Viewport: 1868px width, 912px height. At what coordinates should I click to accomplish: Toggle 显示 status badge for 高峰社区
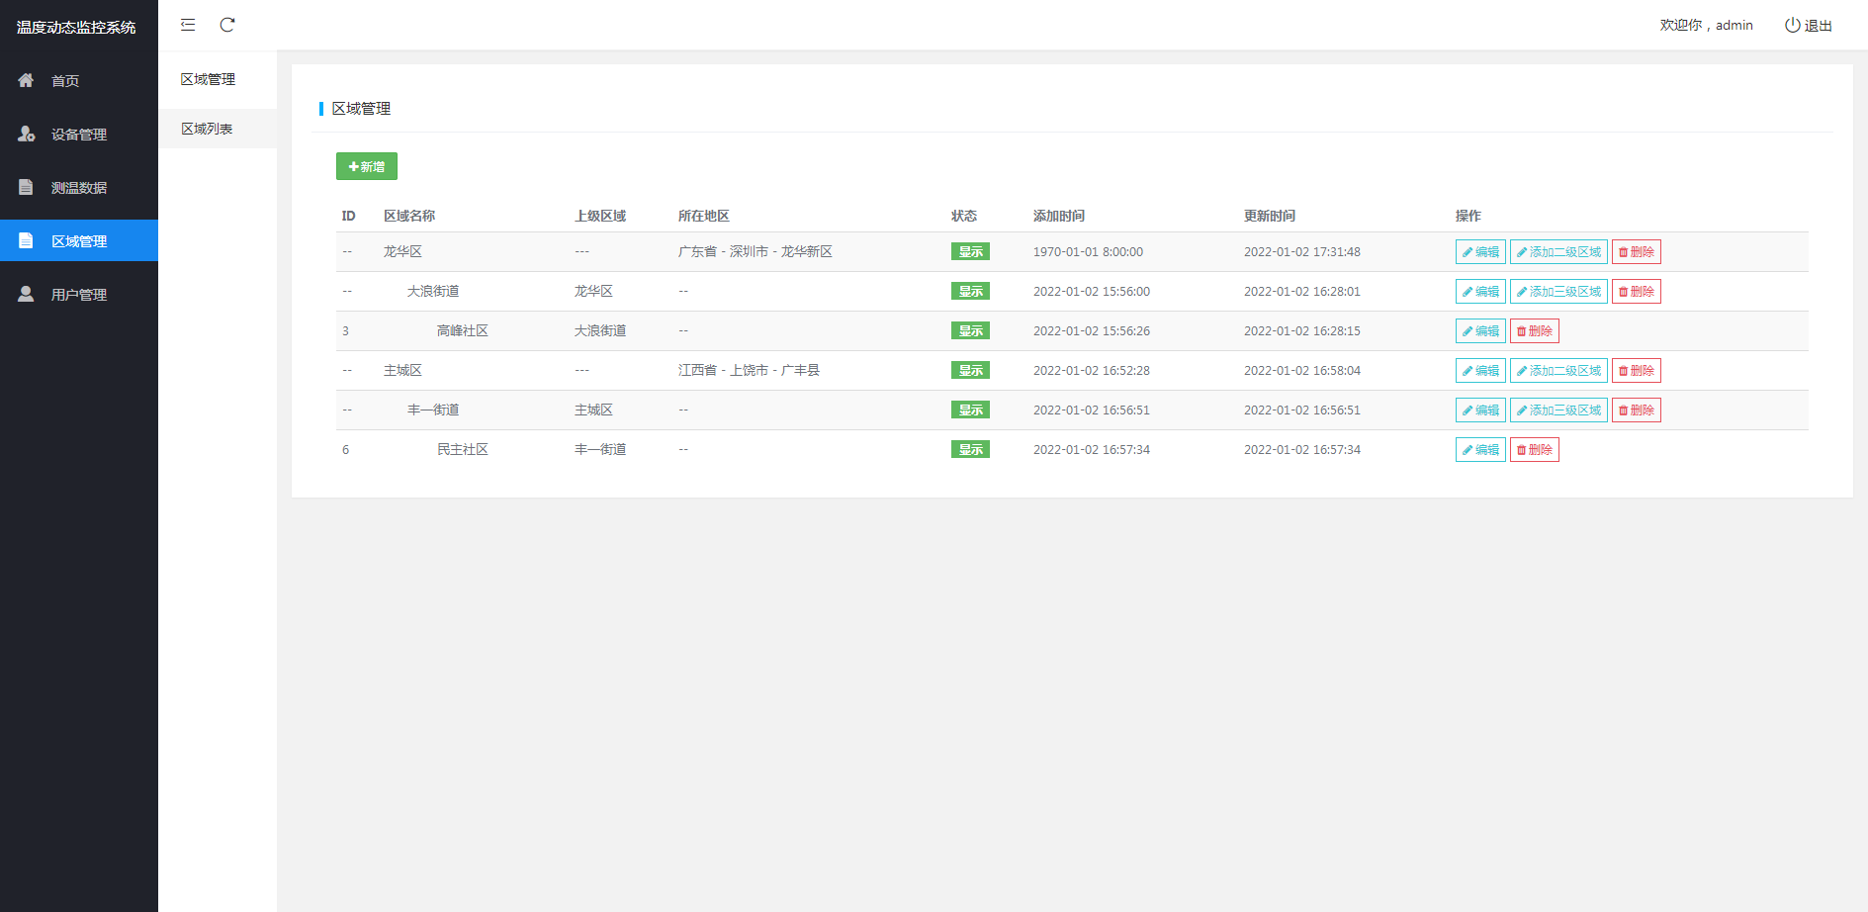tap(970, 331)
